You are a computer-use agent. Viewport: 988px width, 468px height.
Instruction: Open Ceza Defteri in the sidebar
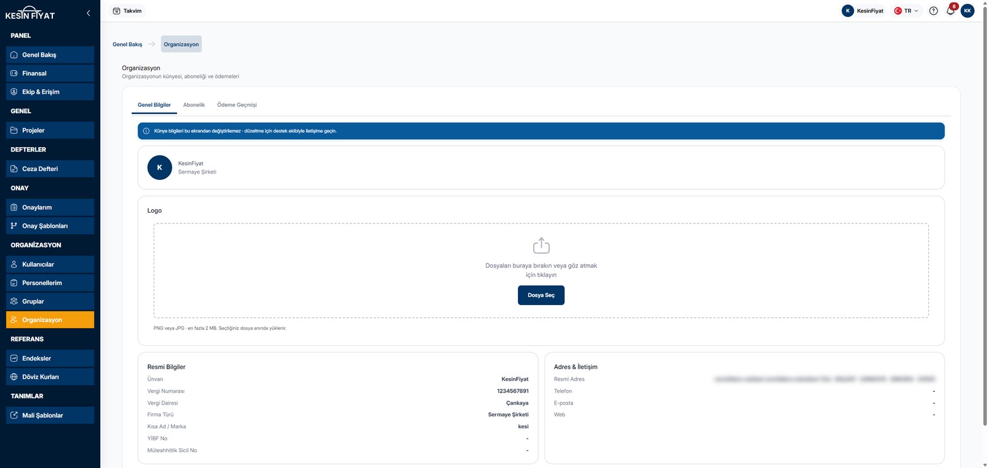click(50, 169)
